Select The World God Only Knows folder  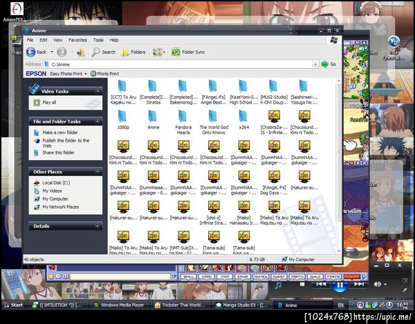point(214,123)
